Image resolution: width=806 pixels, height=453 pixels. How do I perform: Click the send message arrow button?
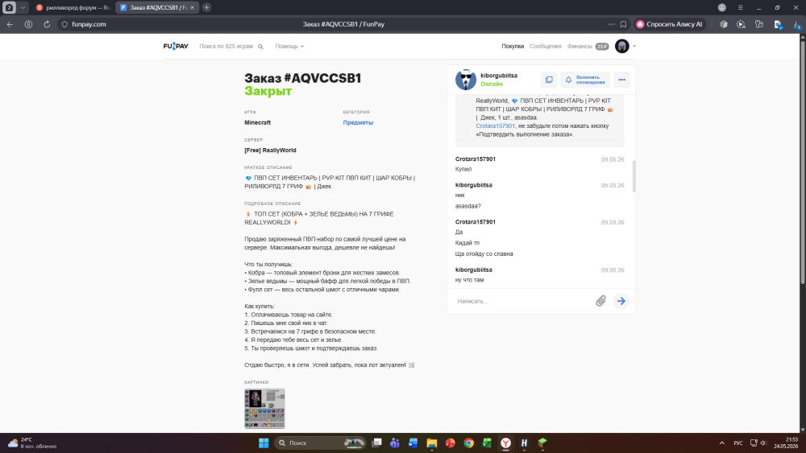[621, 301]
